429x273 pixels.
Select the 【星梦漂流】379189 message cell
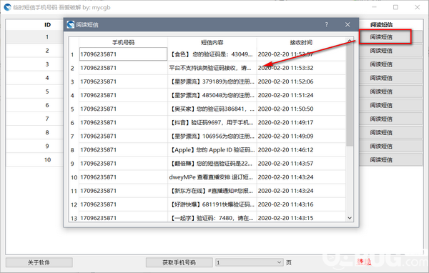(212, 81)
